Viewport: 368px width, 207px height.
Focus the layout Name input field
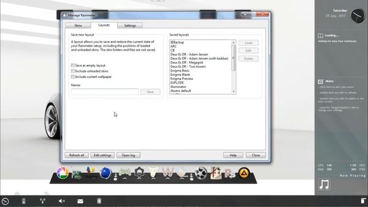(x=105, y=92)
